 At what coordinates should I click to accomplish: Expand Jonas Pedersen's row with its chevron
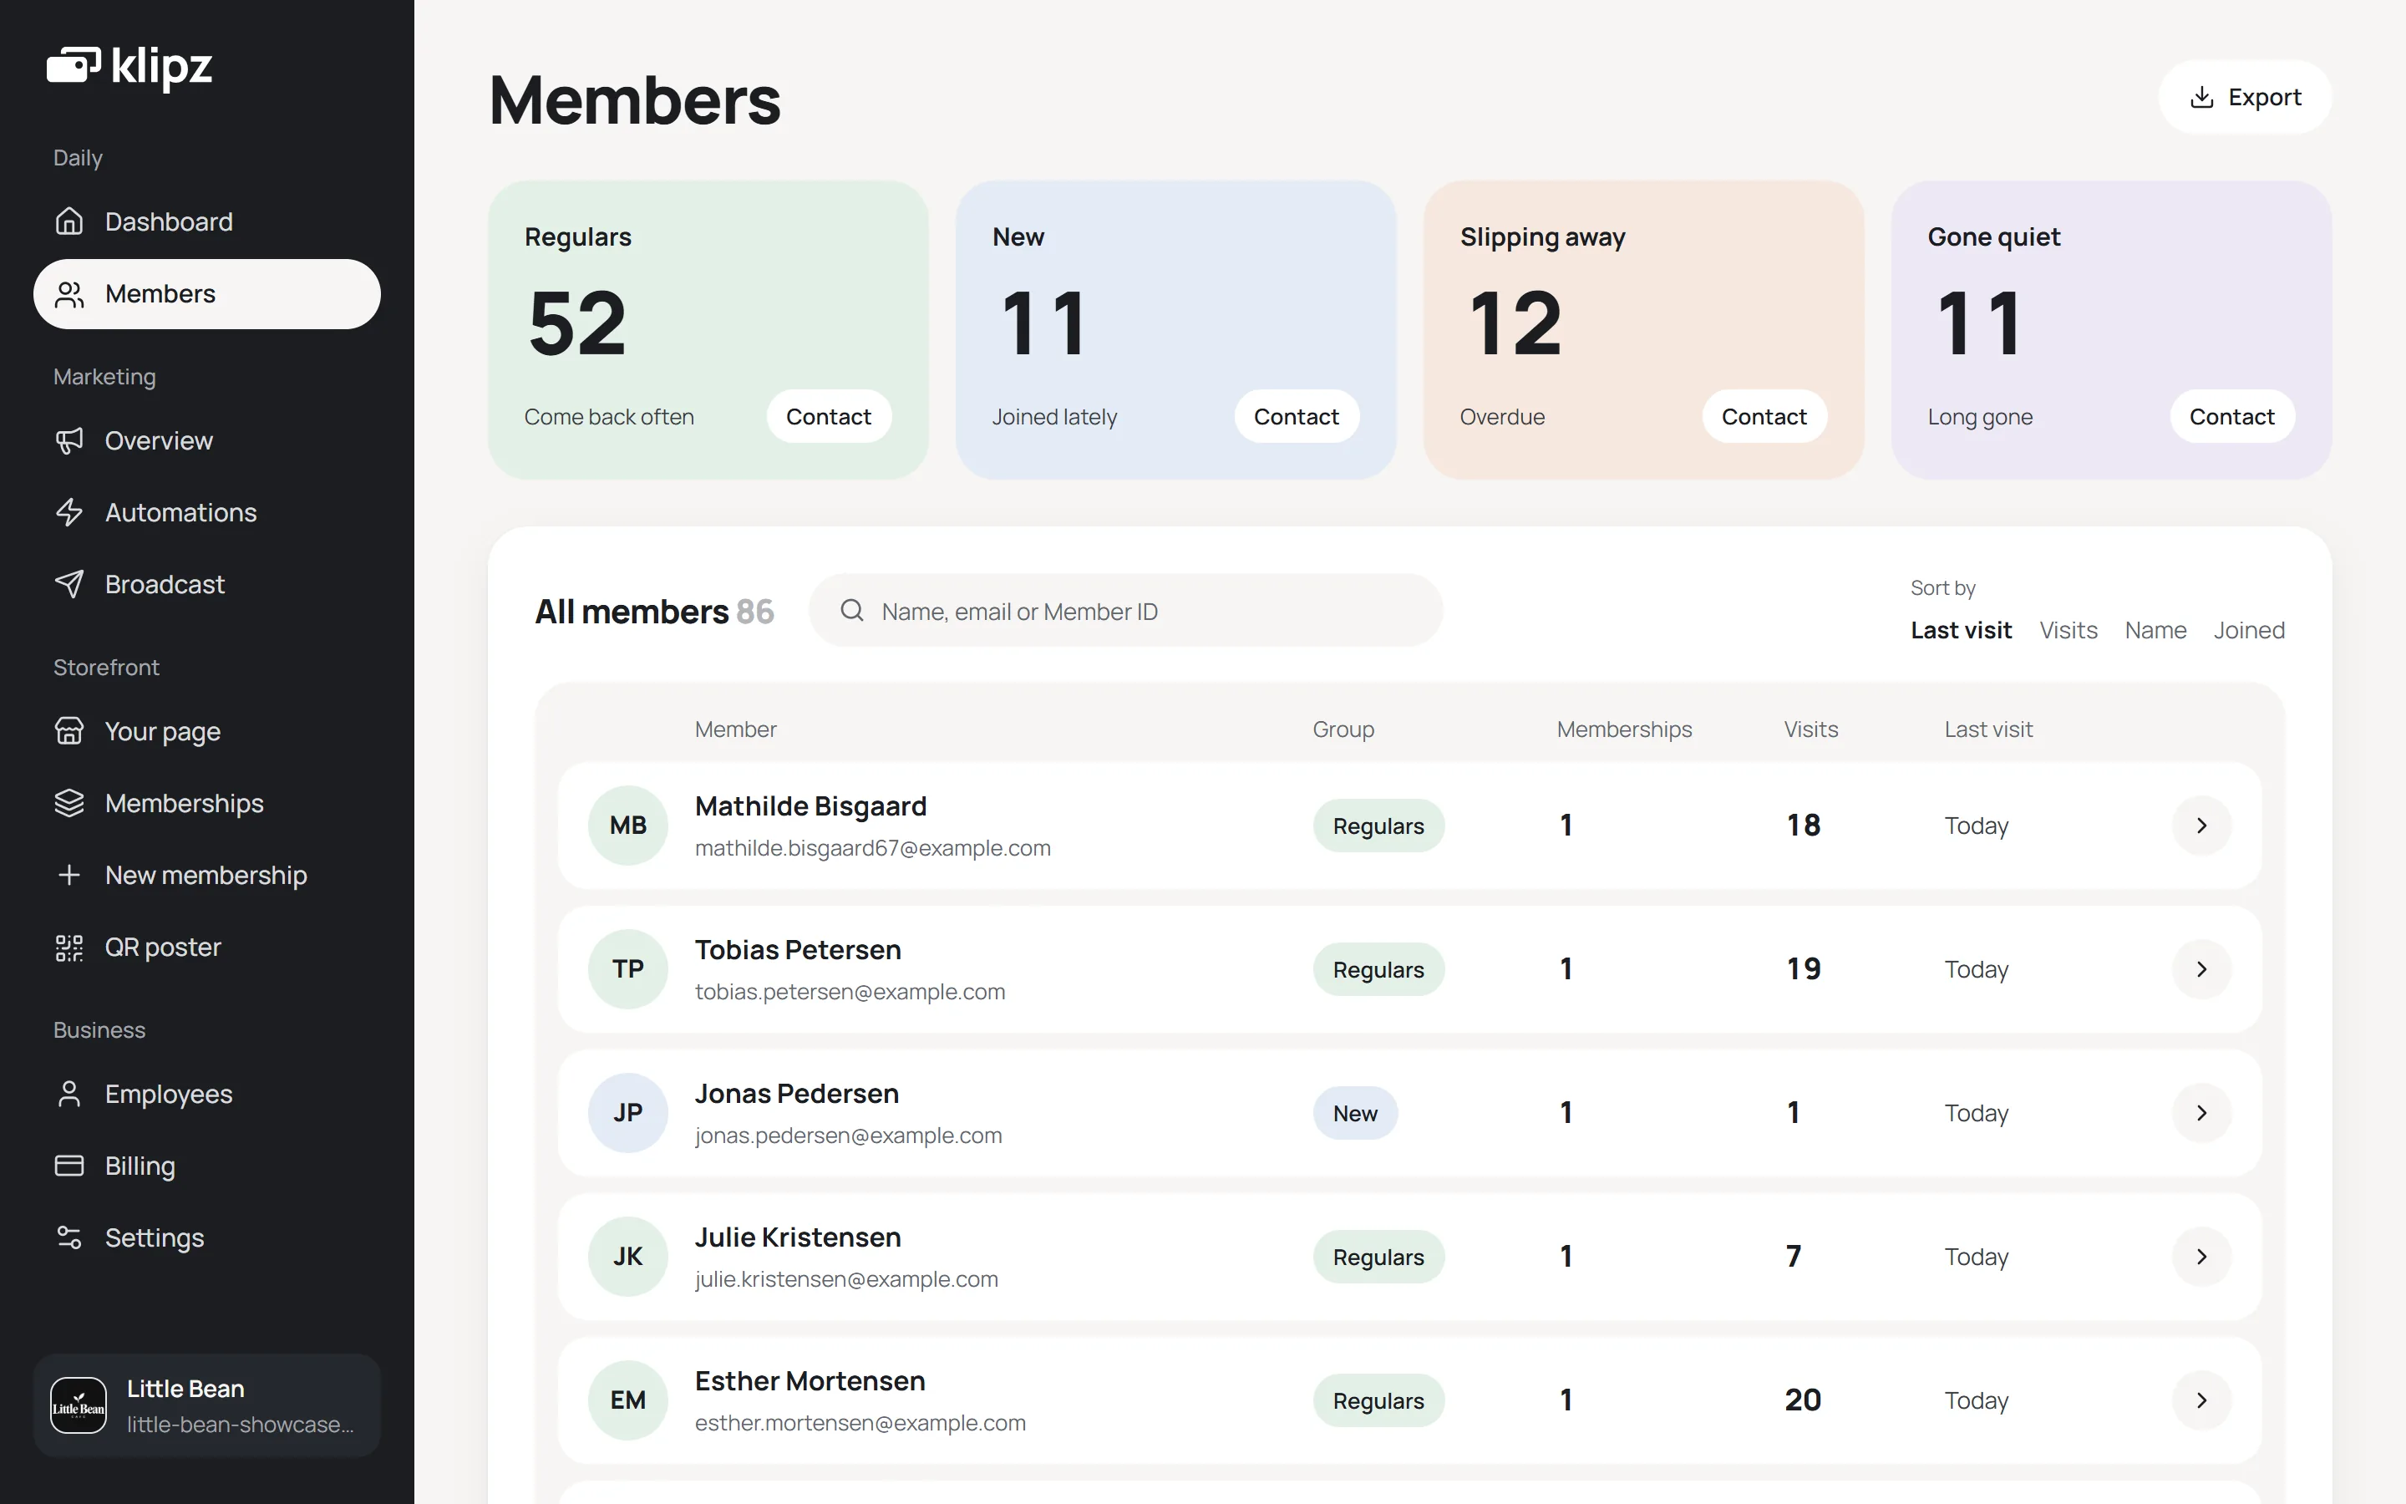(x=2201, y=1112)
